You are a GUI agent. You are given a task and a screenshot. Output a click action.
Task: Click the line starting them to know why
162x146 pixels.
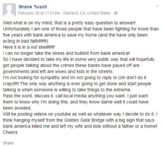(x=76, y=102)
